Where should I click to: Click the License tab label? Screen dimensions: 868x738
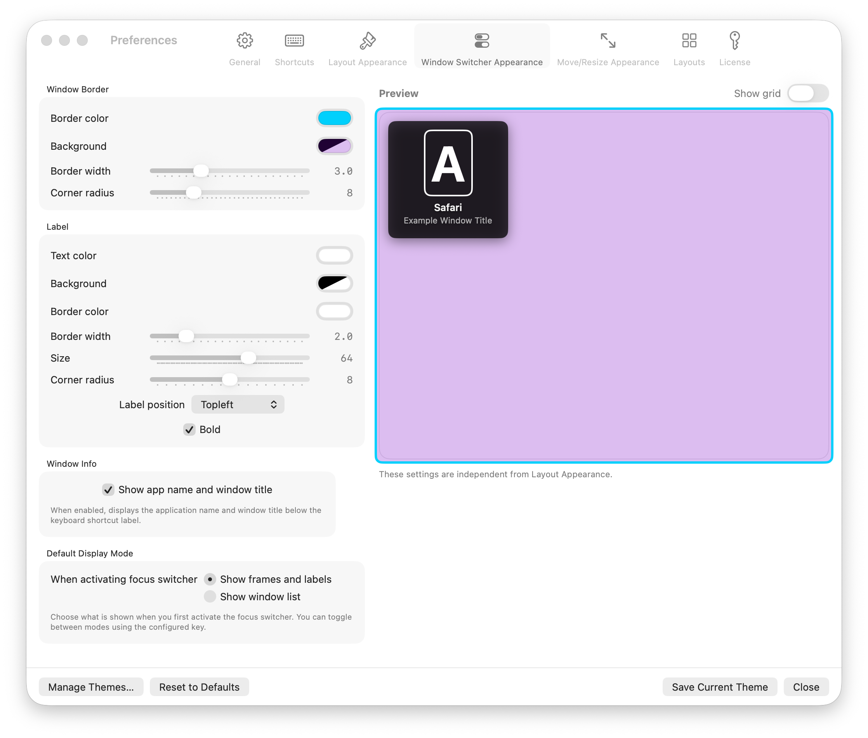(x=734, y=62)
